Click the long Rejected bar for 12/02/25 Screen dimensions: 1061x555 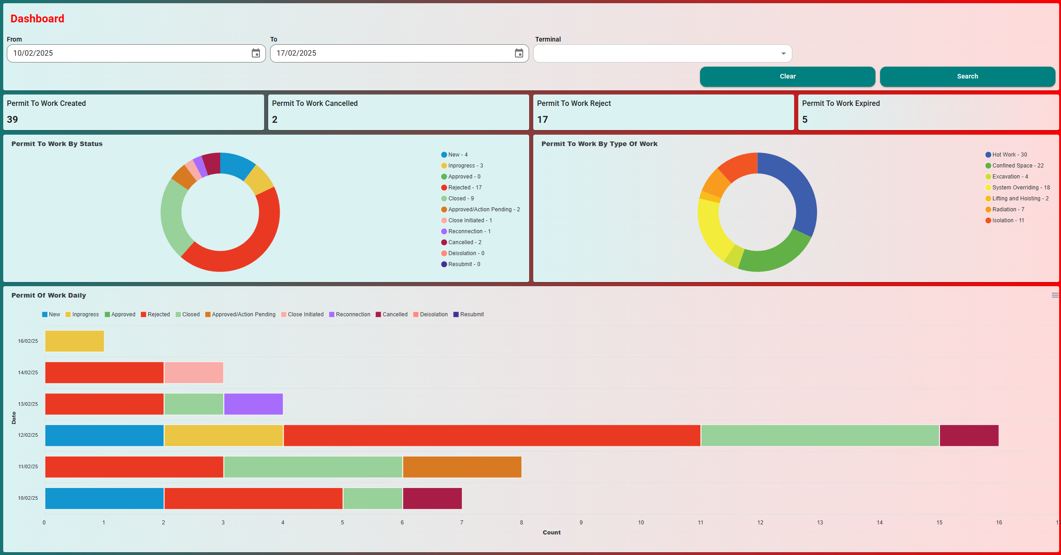[492, 435]
